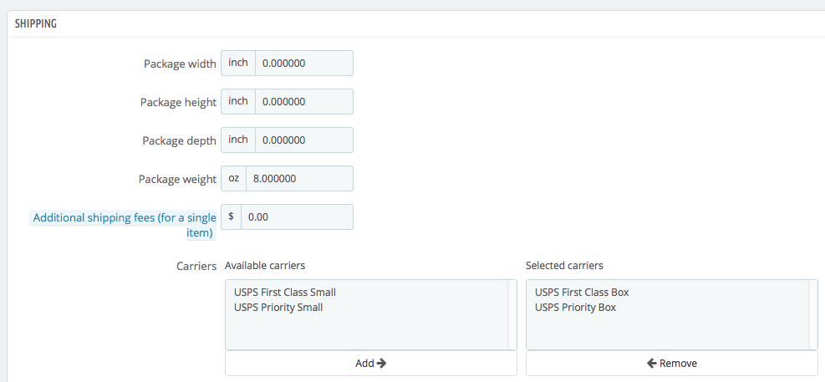The width and height of the screenshot is (825, 382).
Task: Click the Additional shipping fees help label
Action: (x=125, y=225)
